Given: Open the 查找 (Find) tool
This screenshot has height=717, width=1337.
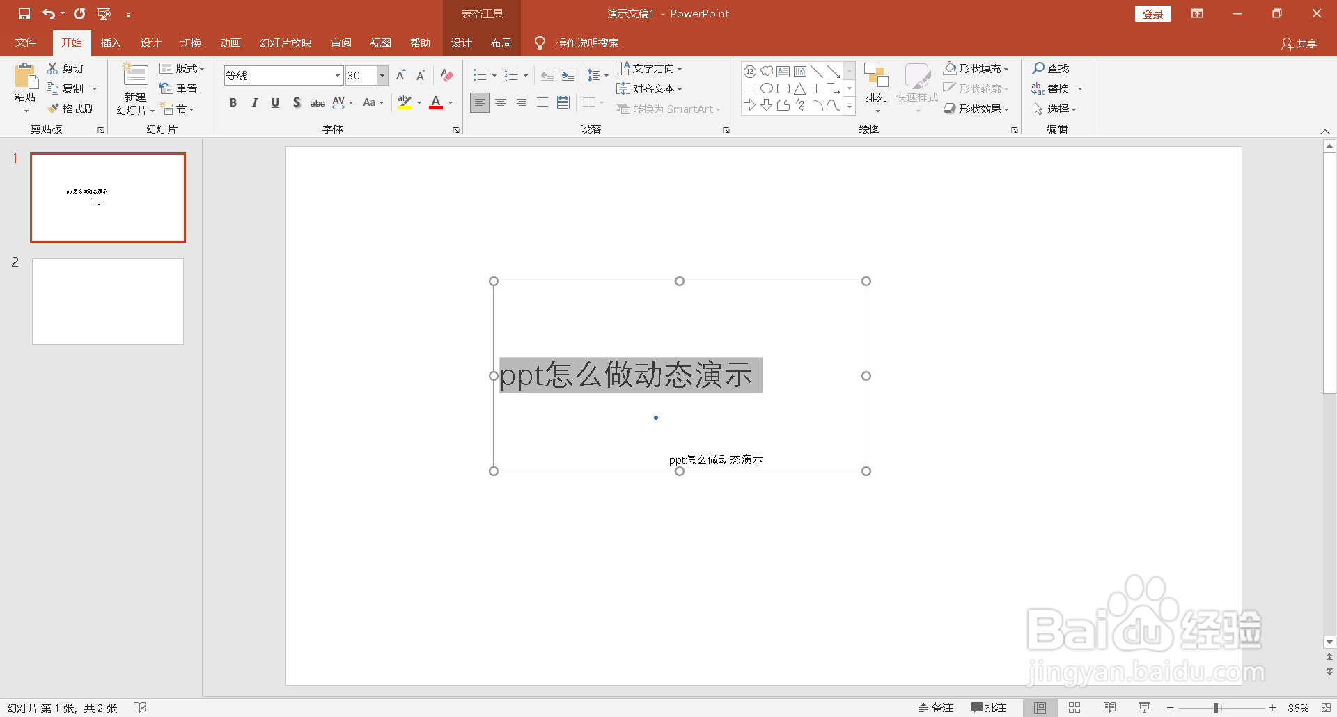Looking at the screenshot, I should (x=1051, y=68).
